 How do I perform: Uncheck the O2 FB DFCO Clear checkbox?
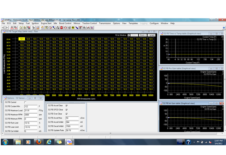[x=67, y=110]
